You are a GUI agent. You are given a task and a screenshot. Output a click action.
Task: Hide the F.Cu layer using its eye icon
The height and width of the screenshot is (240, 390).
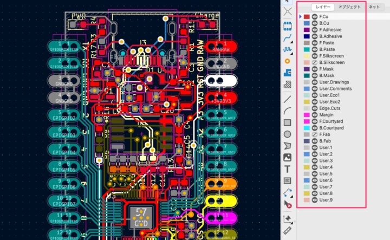pos(314,17)
